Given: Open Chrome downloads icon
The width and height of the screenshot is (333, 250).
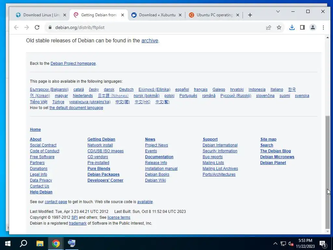Looking at the screenshot, I should (292, 27).
